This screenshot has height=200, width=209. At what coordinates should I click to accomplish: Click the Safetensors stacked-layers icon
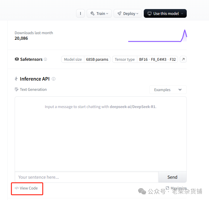17,59
